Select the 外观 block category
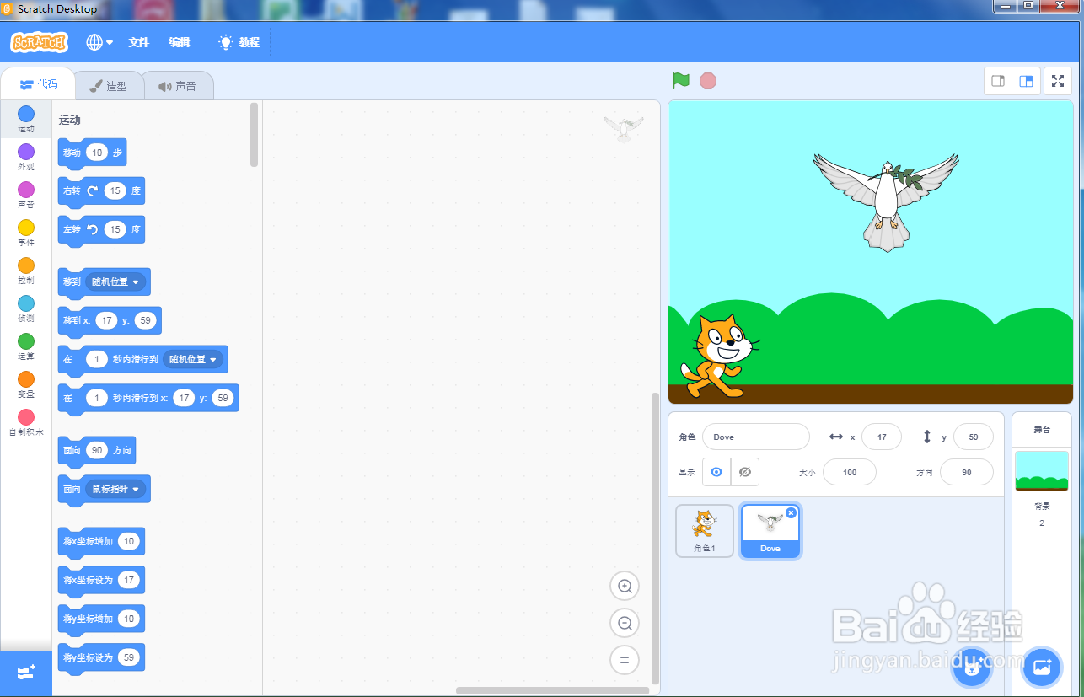Screen dimensions: 1084x697 click(x=26, y=158)
